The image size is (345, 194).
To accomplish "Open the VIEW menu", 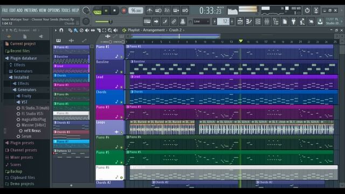I will tap(43, 10).
